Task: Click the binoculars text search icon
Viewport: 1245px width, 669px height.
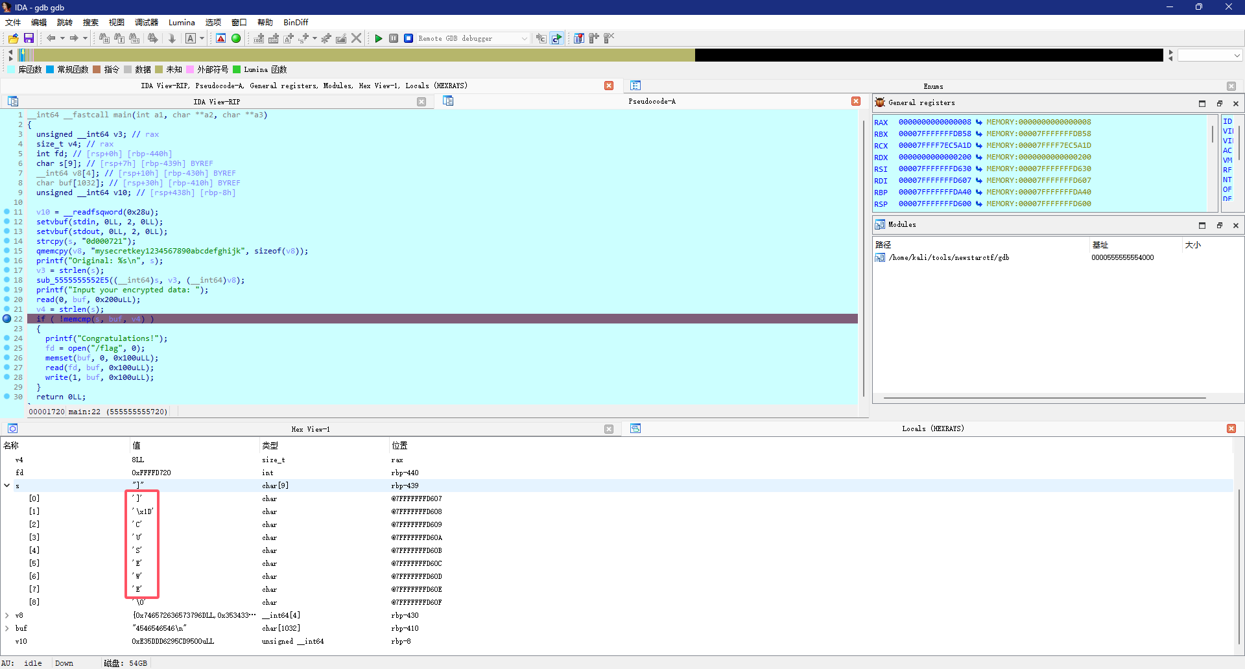Action: [x=119, y=38]
